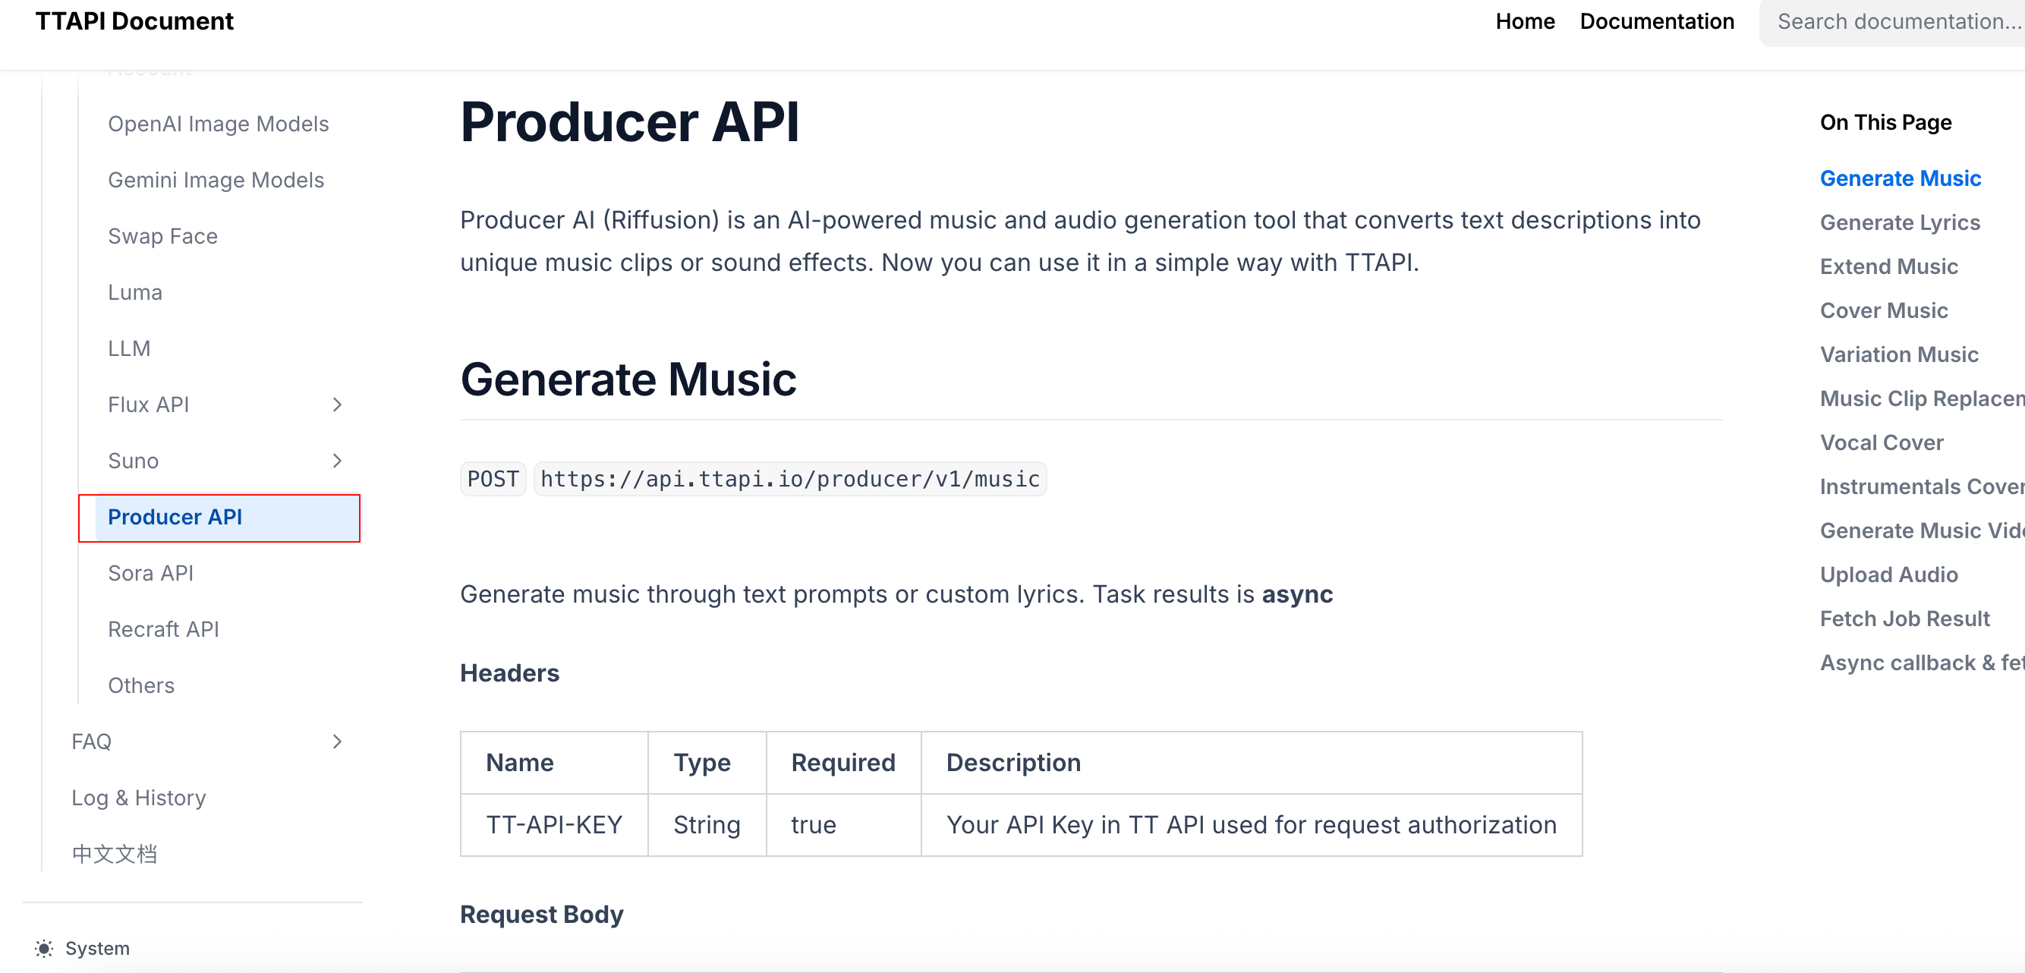2025x973 pixels.
Task: Go to the Home nav item
Action: [x=1524, y=21]
